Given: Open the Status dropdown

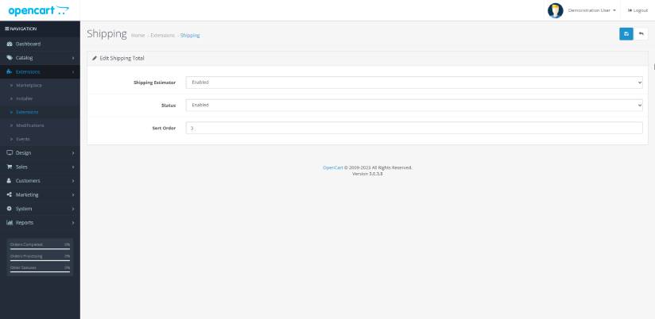Looking at the screenshot, I should (413, 105).
